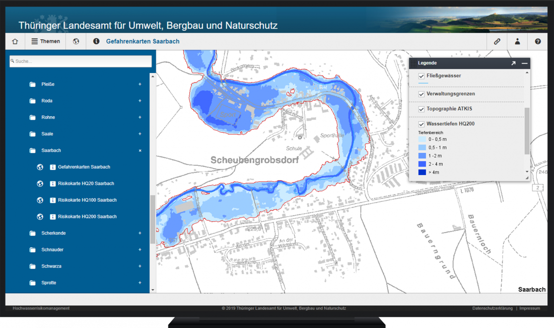
Task: Expand the Pleiße folder
Action: 140,85
